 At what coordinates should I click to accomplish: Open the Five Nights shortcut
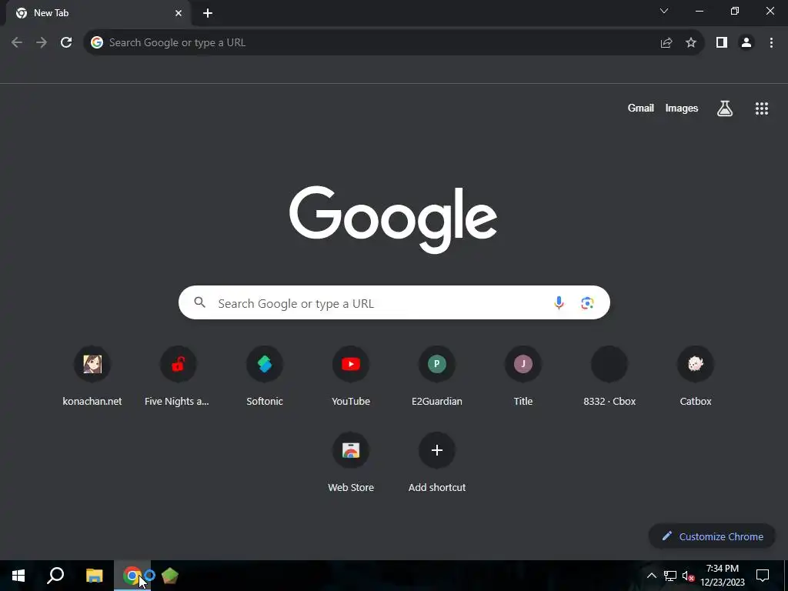click(x=178, y=376)
